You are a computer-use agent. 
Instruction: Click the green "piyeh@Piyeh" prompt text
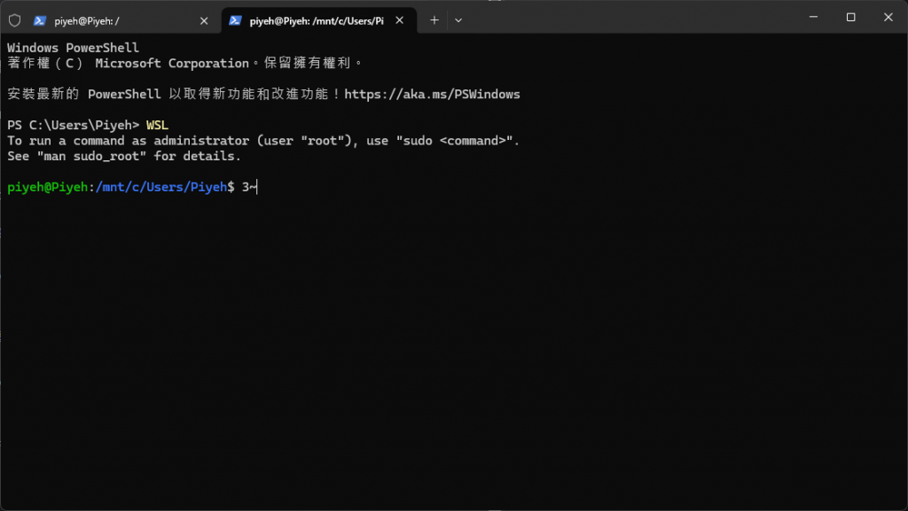[48, 187]
